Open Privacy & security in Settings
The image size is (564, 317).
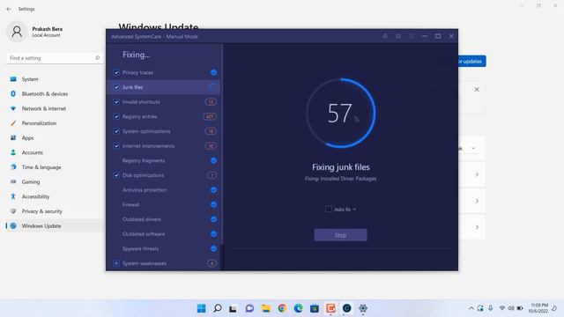coord(54,211)
